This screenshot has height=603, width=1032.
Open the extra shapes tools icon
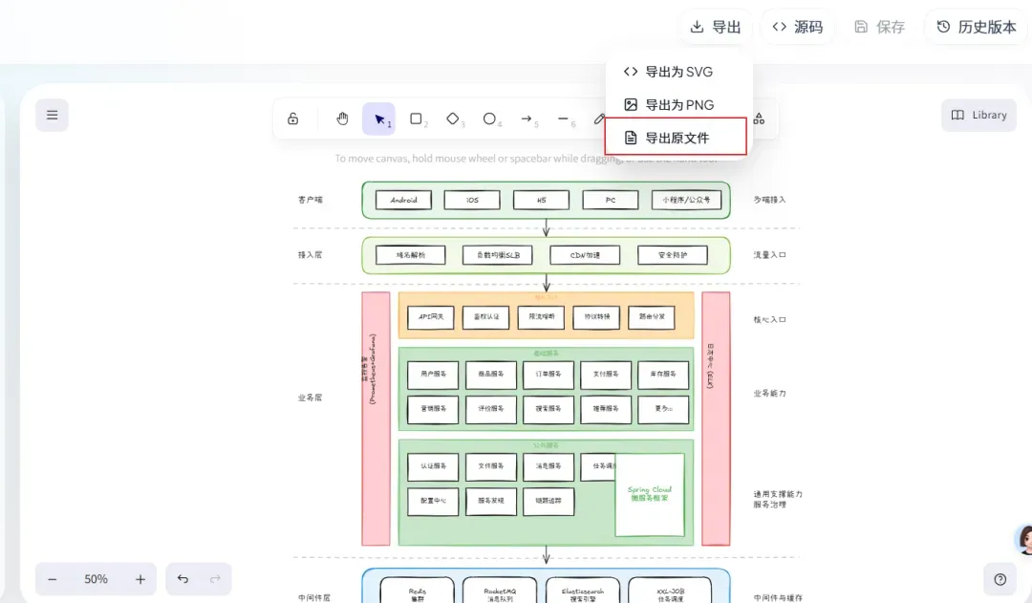pyautogui.click(x=759, y=118)
